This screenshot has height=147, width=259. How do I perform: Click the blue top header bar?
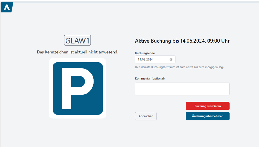(x=129, y=2)
